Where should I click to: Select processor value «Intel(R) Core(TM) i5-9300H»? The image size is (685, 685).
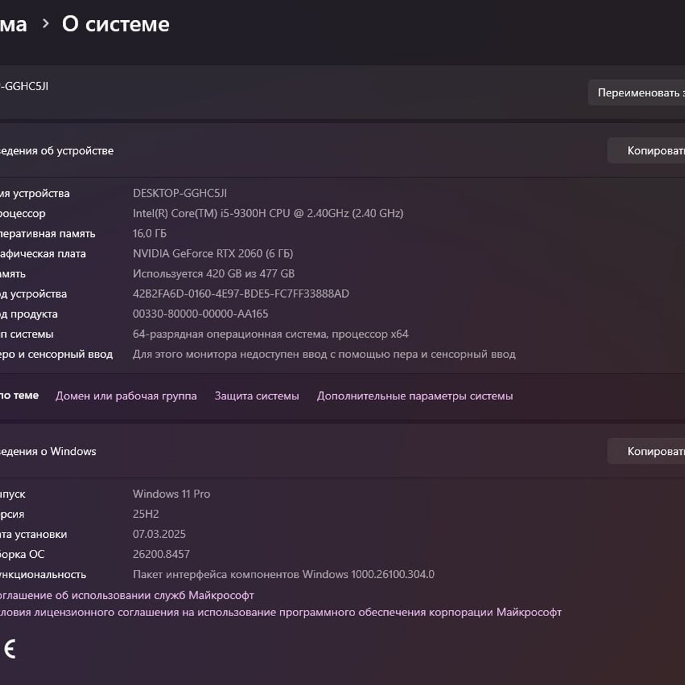click(268, 213)
